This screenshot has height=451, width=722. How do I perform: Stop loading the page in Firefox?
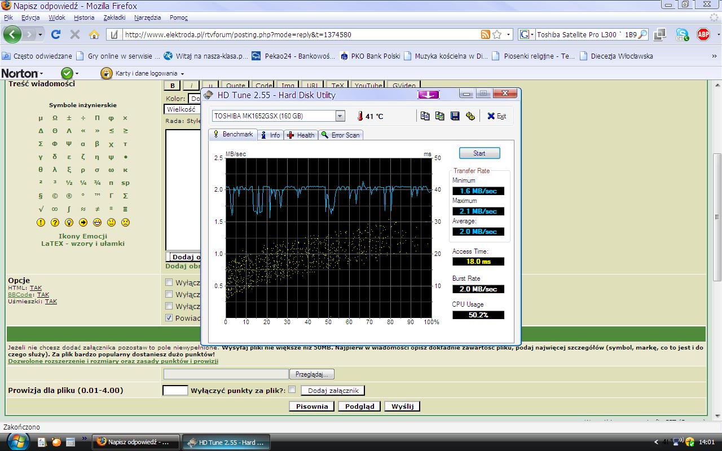pos(75,34)
